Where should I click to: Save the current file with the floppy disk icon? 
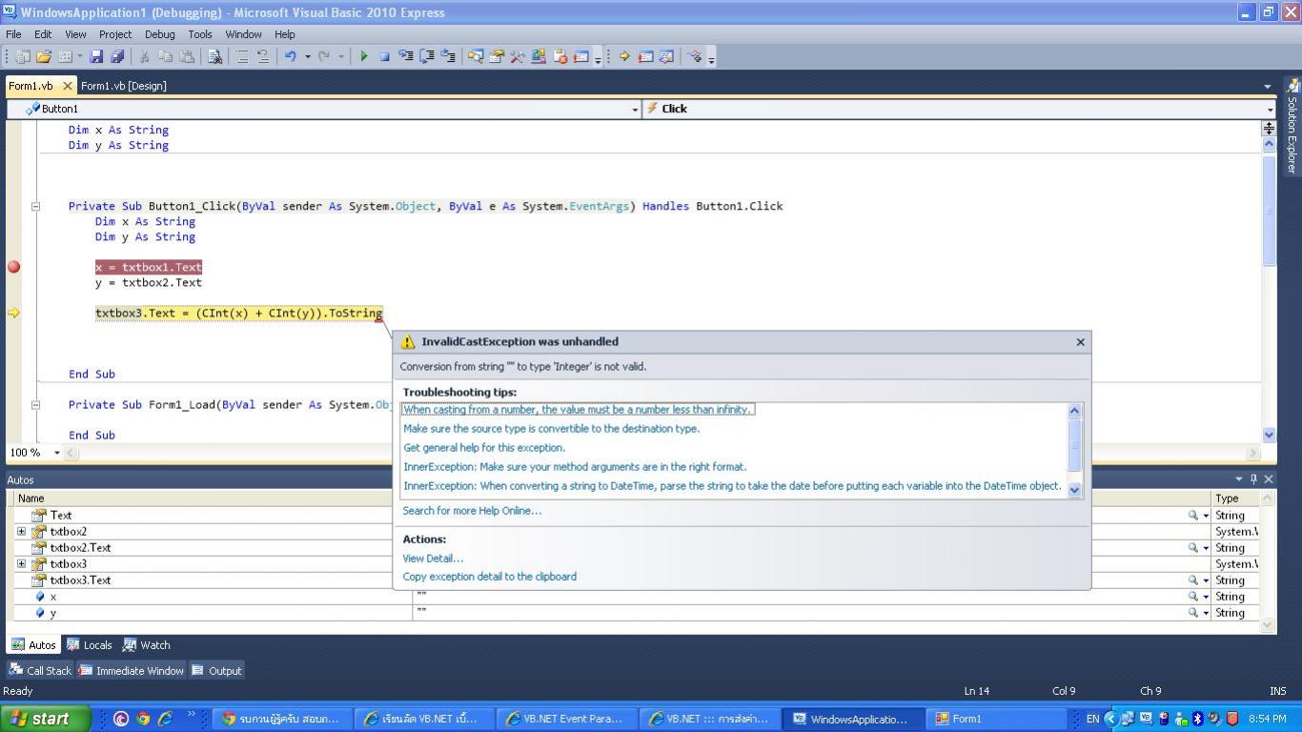point(96,56)
